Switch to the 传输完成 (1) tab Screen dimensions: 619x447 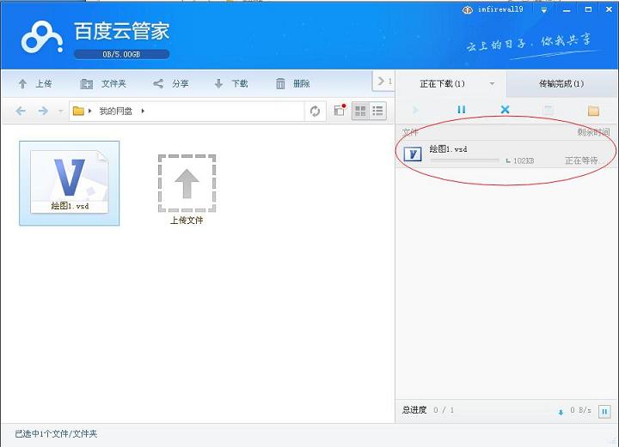click(561, 84)
